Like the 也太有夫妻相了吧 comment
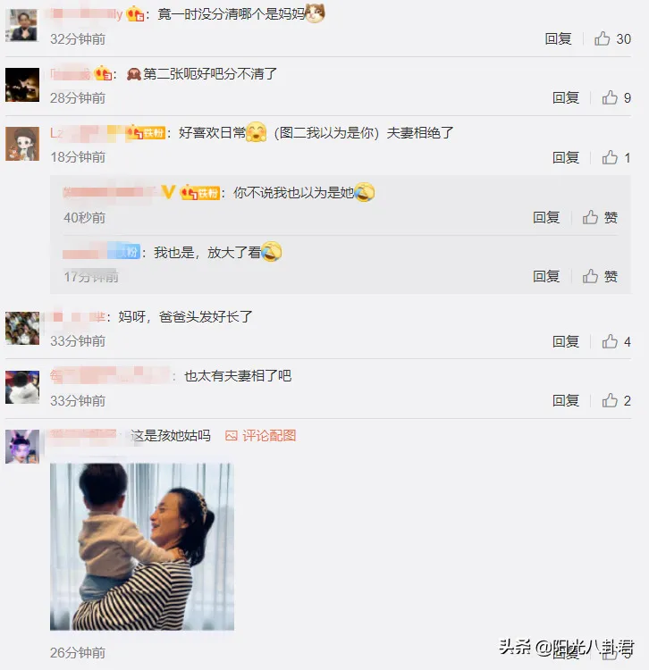The width and height of the screenshot is (649, 670). pos(616,400)
